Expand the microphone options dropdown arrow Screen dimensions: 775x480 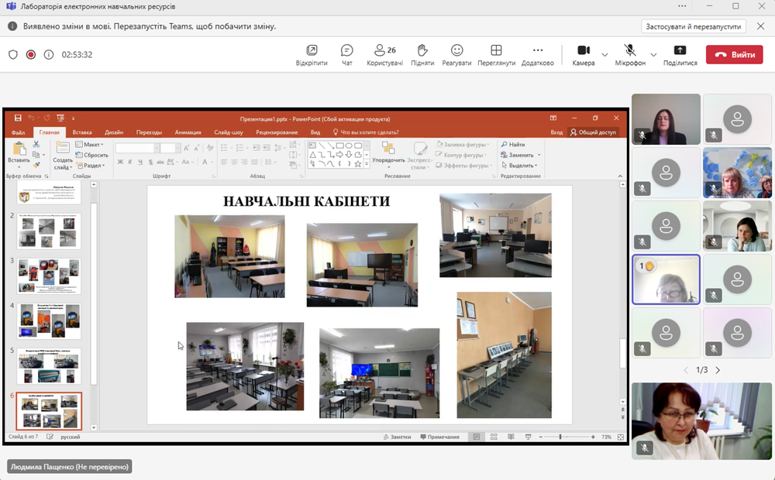tap(653, 55)
